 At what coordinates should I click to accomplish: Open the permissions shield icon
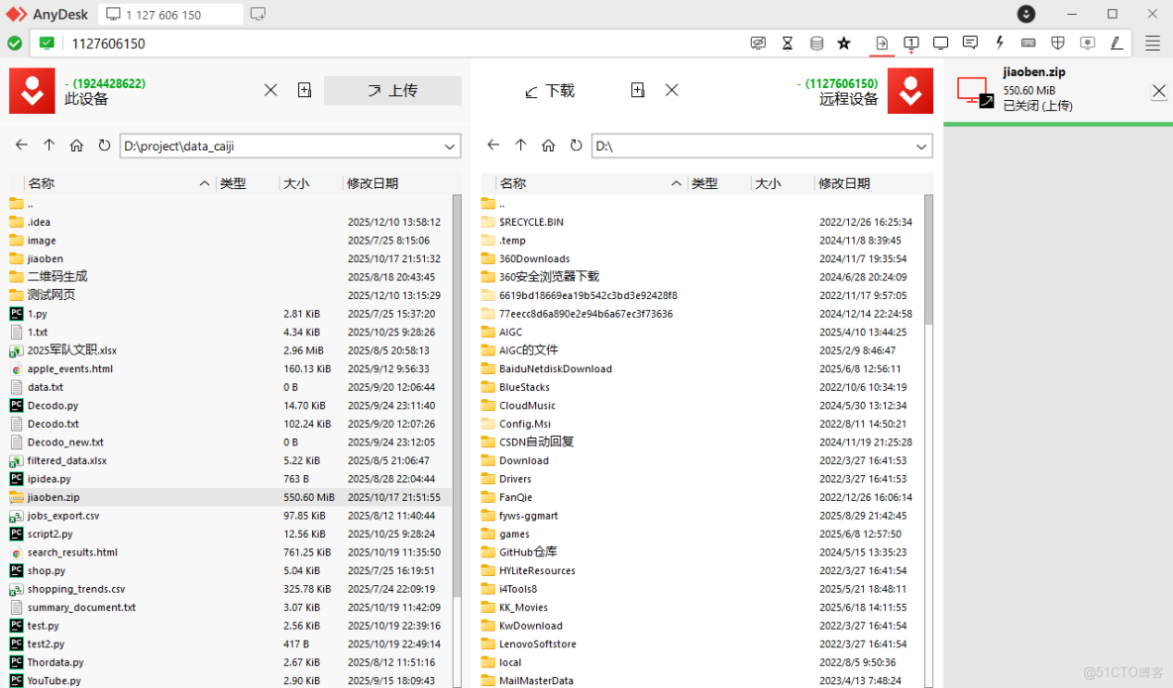pyautogui.click(x=1058, y=43)
